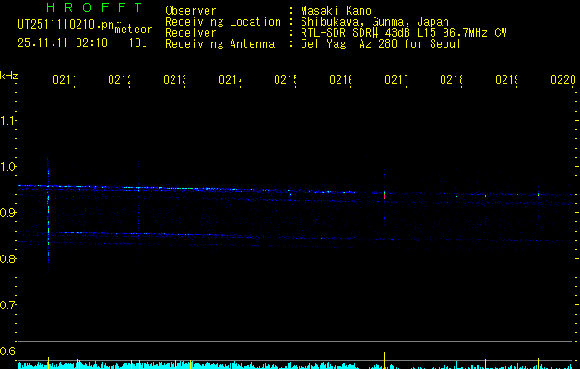This screenshot has width=580, height=369.
Task: Click the 0.8 frequency axis tick
Action: tap(8, 259)
